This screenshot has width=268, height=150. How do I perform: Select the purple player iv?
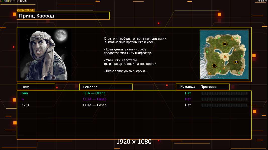[x=23, y=99]
